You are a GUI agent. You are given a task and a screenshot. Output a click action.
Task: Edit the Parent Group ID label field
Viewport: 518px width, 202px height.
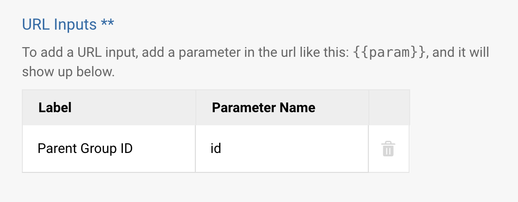109,149
